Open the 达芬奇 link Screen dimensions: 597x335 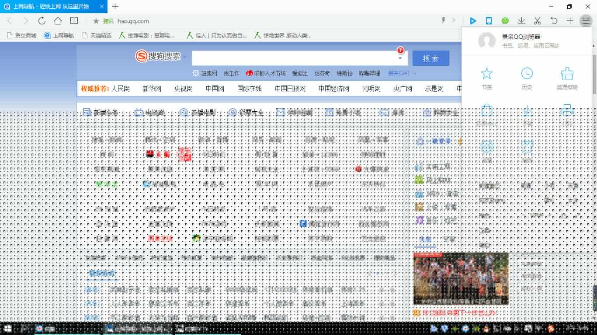click(x=322, y=73)
